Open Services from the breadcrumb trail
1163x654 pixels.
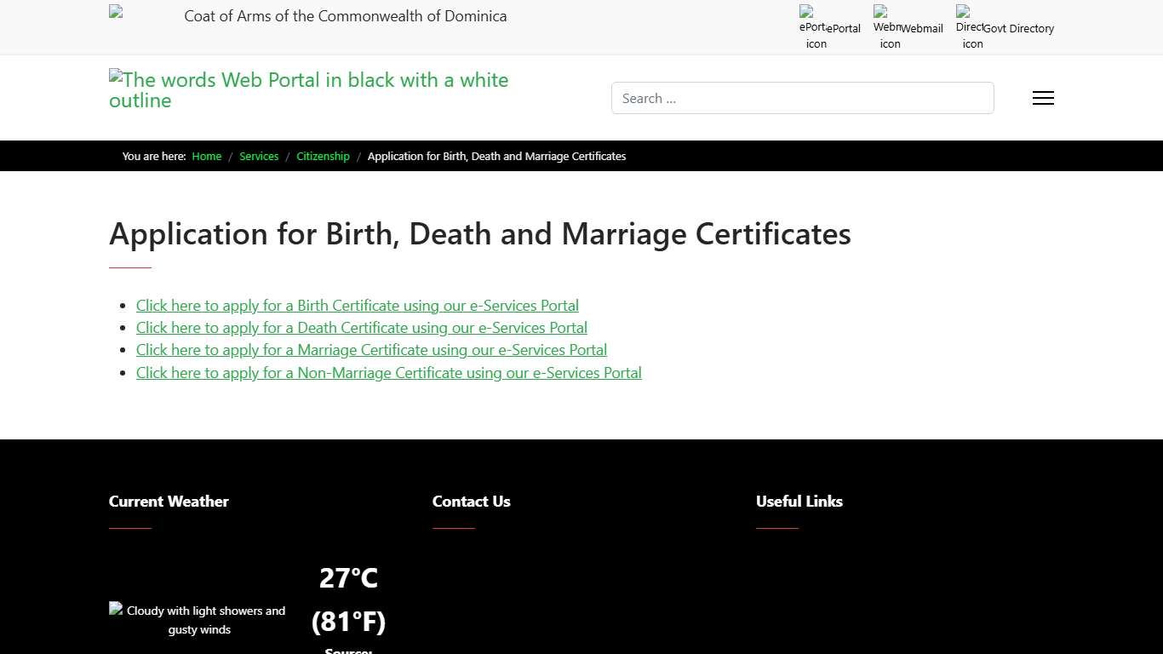(x=259, y=156)
